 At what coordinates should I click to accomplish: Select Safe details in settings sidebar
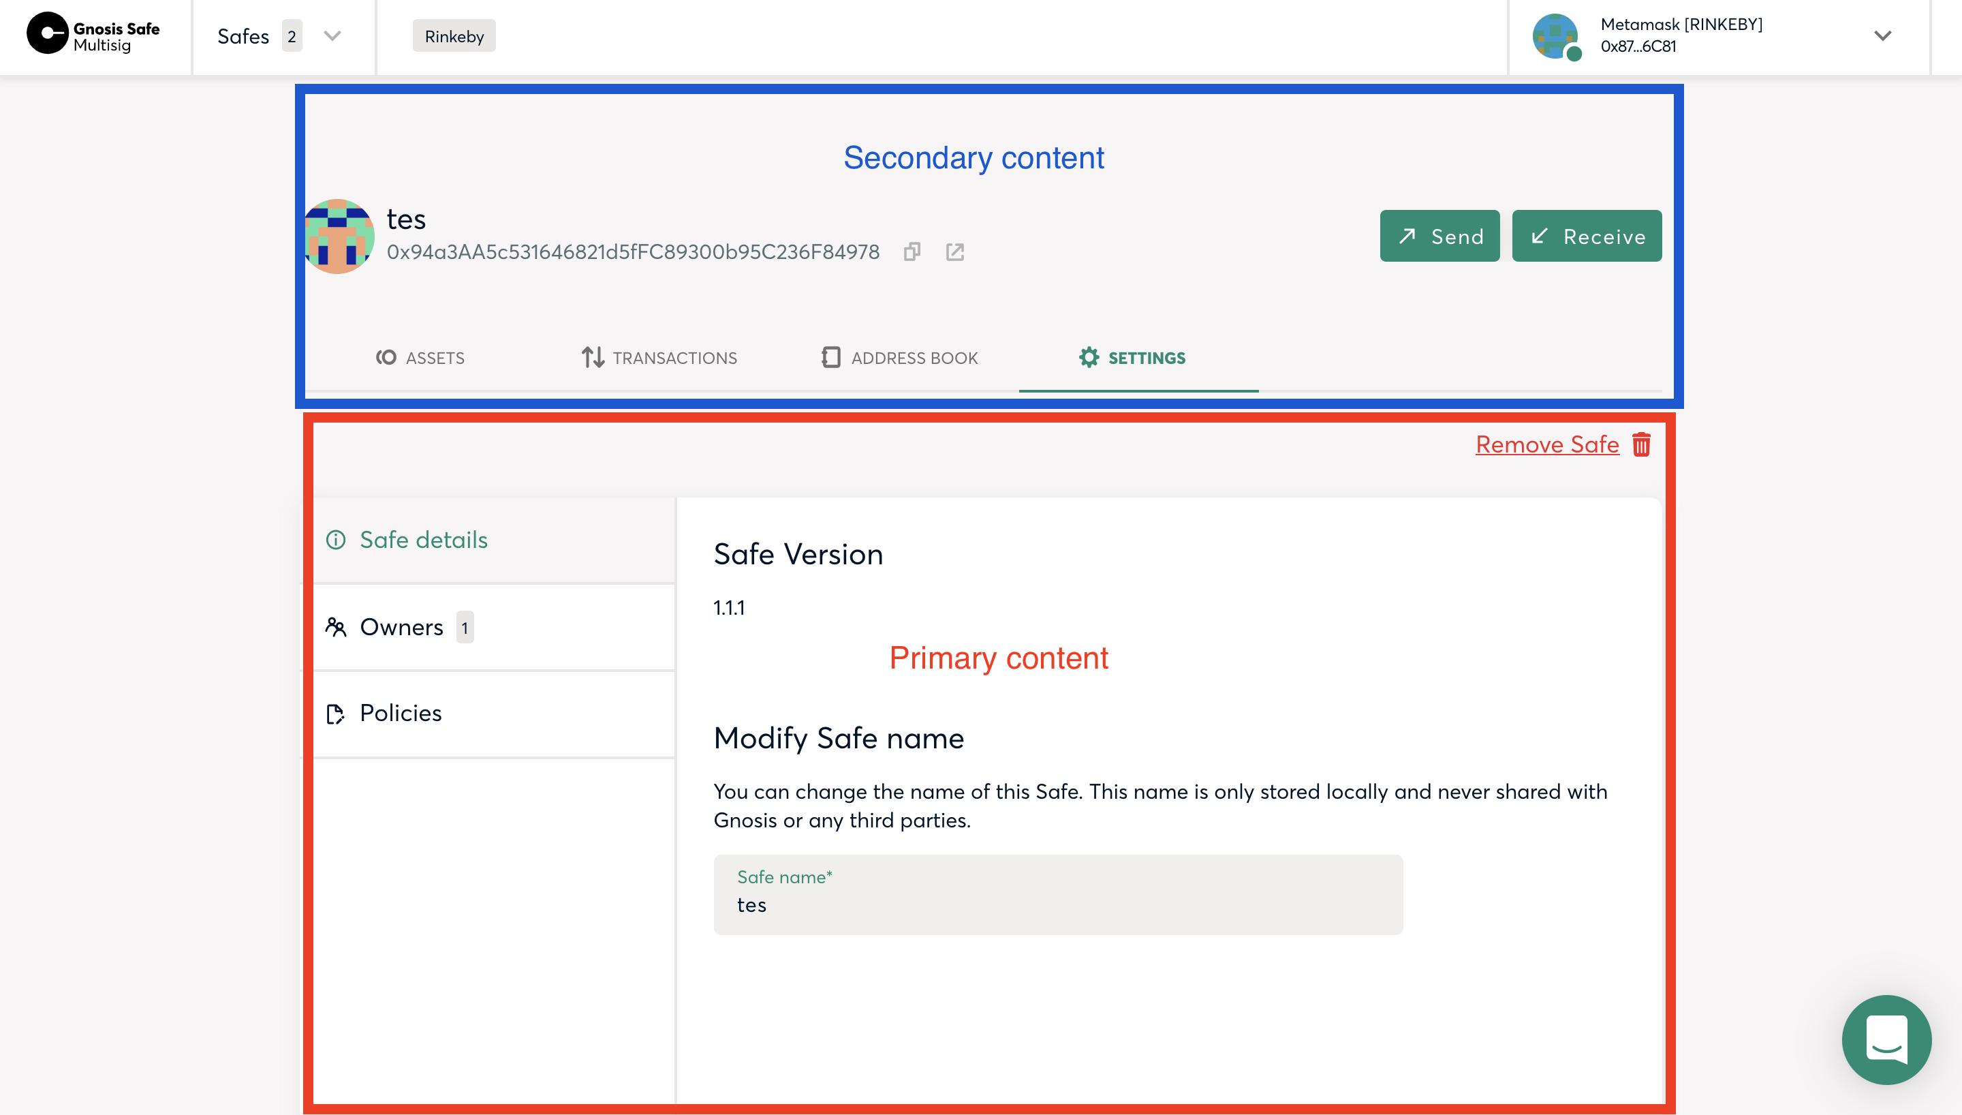click(x=495, y=540)
